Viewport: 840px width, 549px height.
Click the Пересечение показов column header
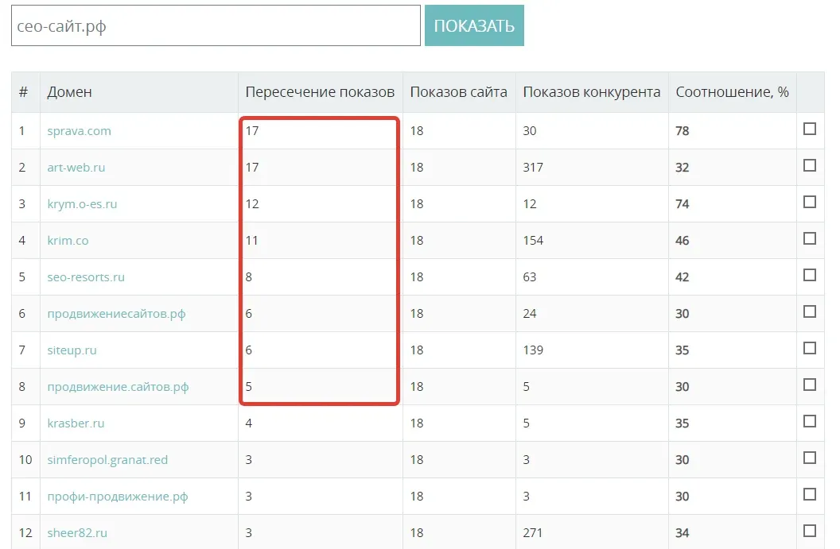[x=320, y=92]
